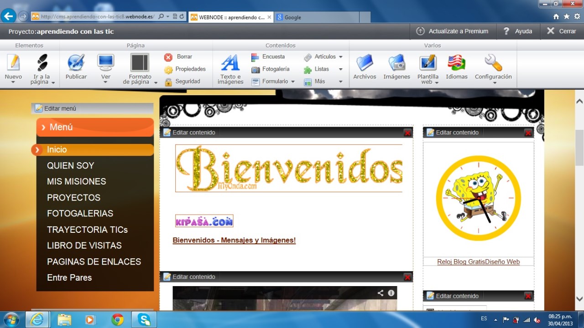Click the Publicar globe icon
Viewport: 584px width, 328px height.
pyautogui.click(x=76, y=62)
